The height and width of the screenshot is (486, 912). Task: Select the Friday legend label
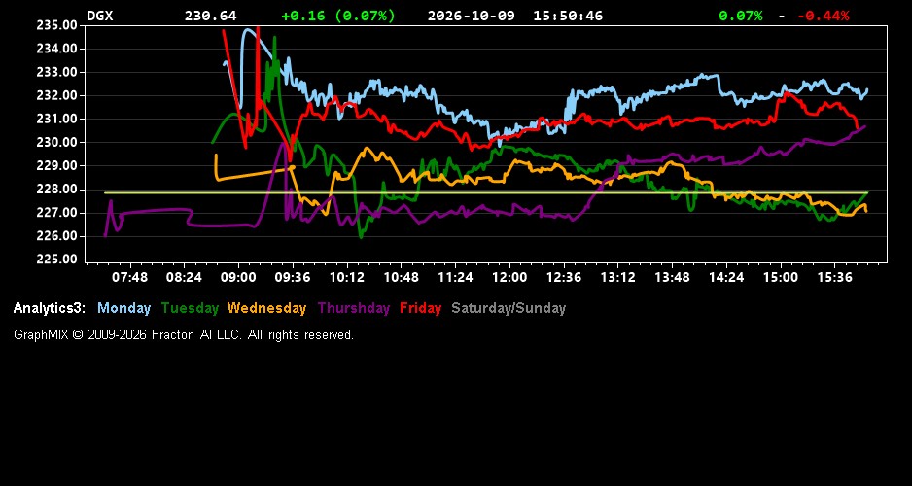[x=421, y=308]
